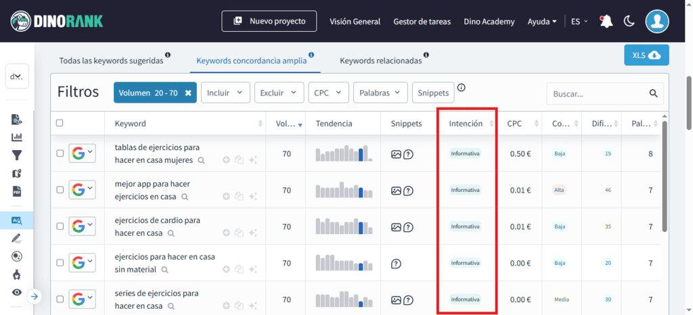The width and height of the screenshot is (693, 315).
Task: Open the bar chart icon in the sidebar
Action: 17,137
